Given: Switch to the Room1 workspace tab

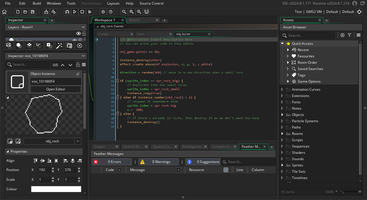Looking at the screenshot, I should tap(134, 20).
